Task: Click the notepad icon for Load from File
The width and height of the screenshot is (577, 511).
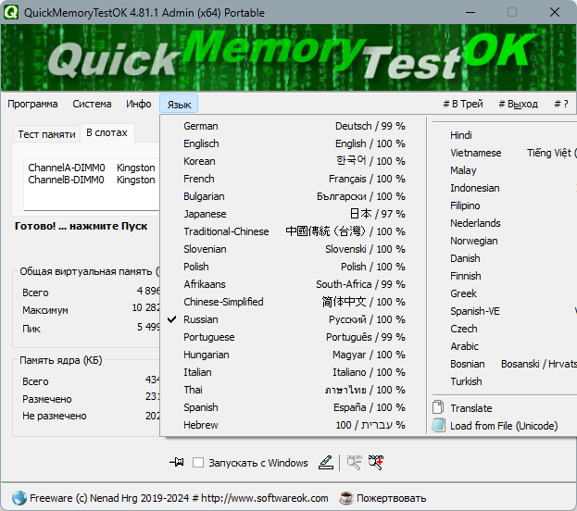Action: (438, 425)
